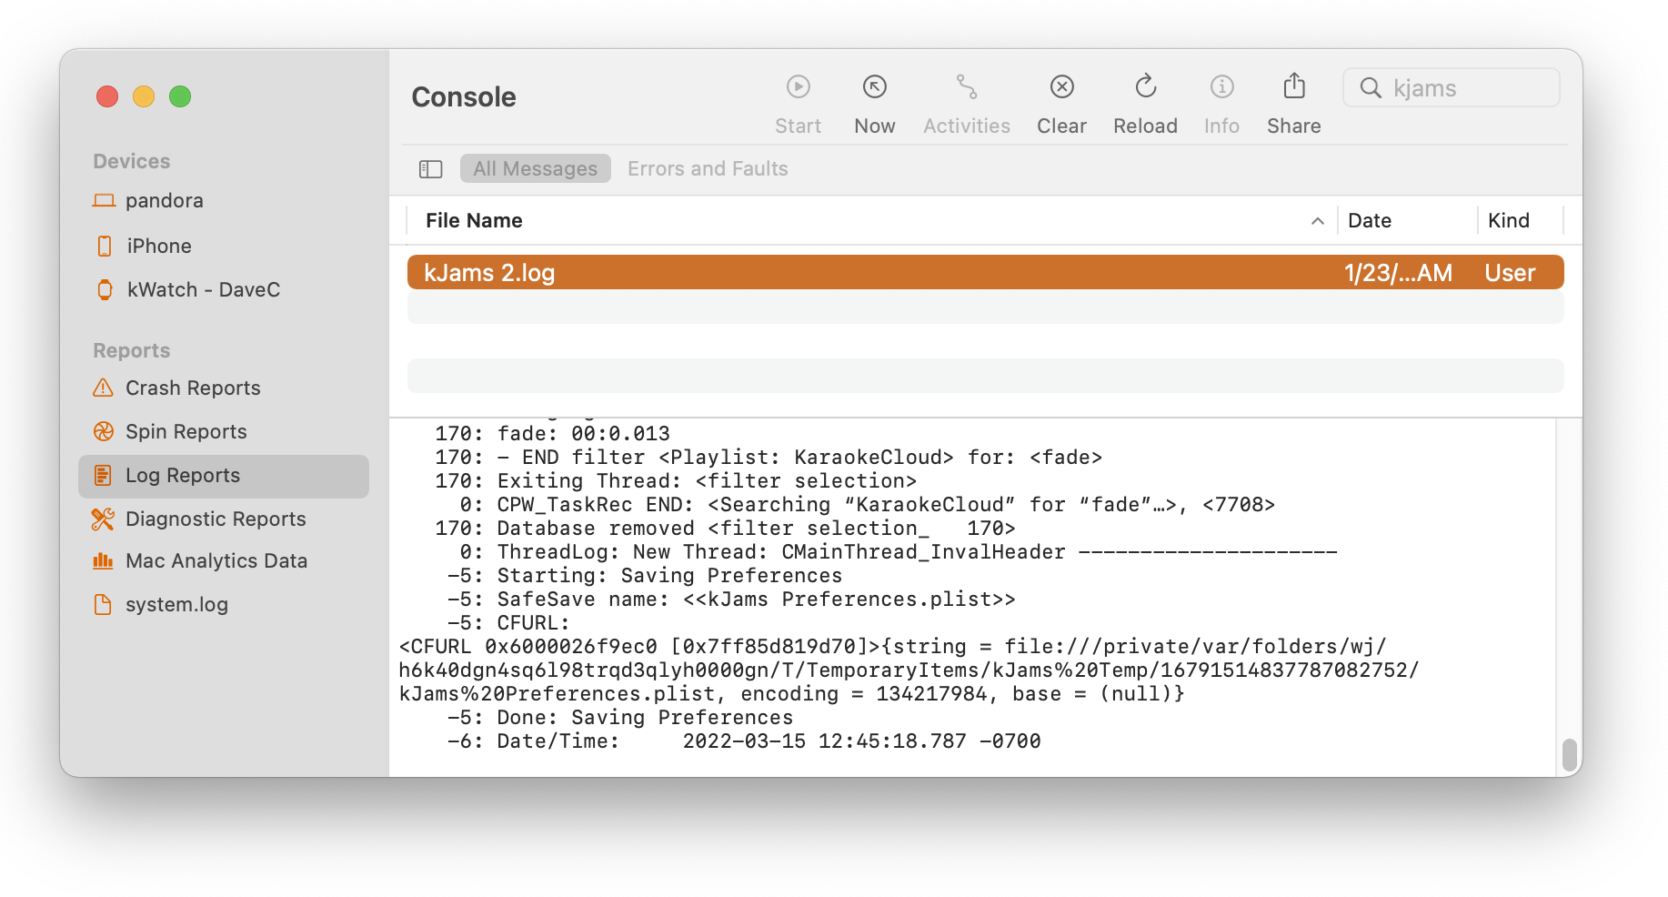Click the Start streaming icon

click(798, 87)
